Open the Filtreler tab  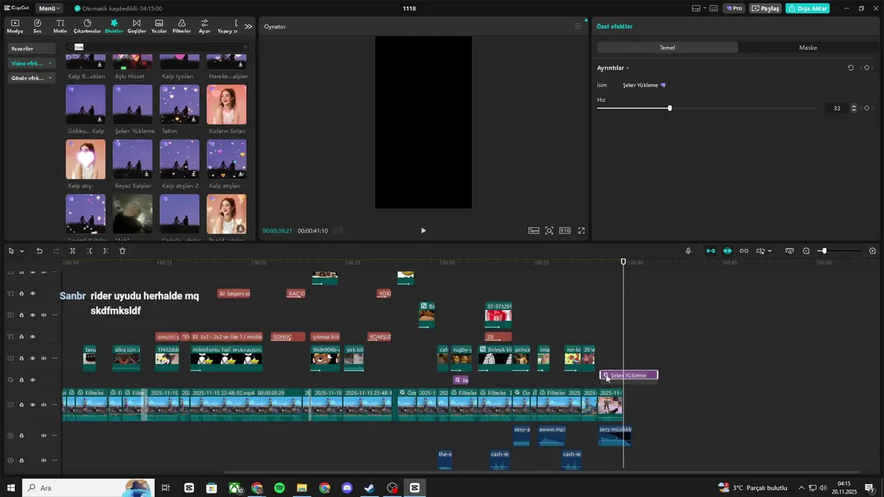[x=182, y=26]
